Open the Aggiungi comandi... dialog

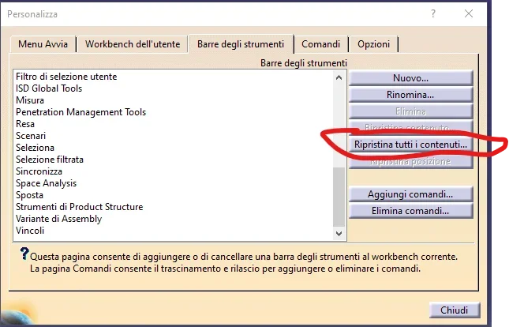coord(410,194)
